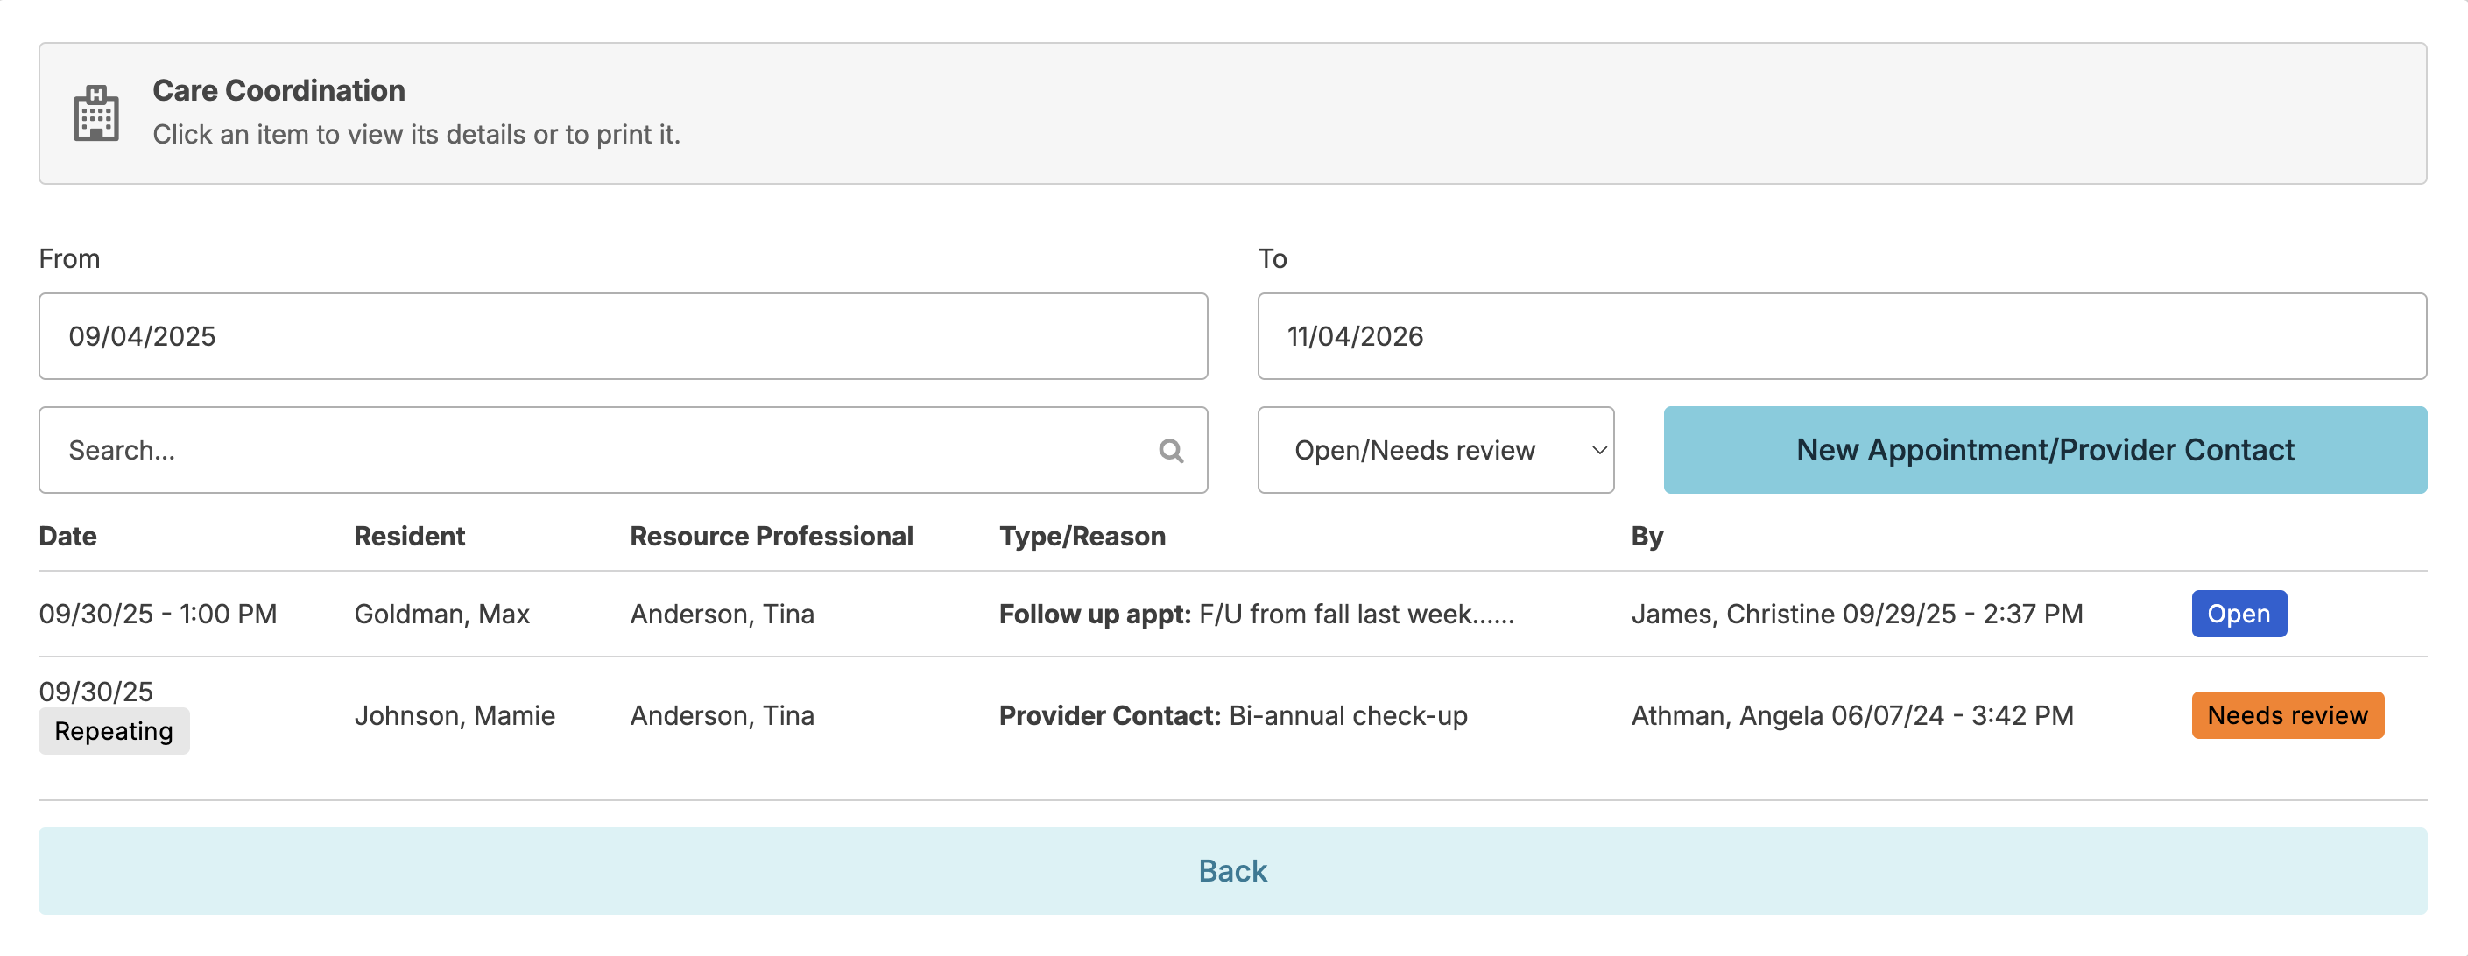The image size is (2468, 956).
Task: Click the Care Coordination building icon
Action: [95, 113]
